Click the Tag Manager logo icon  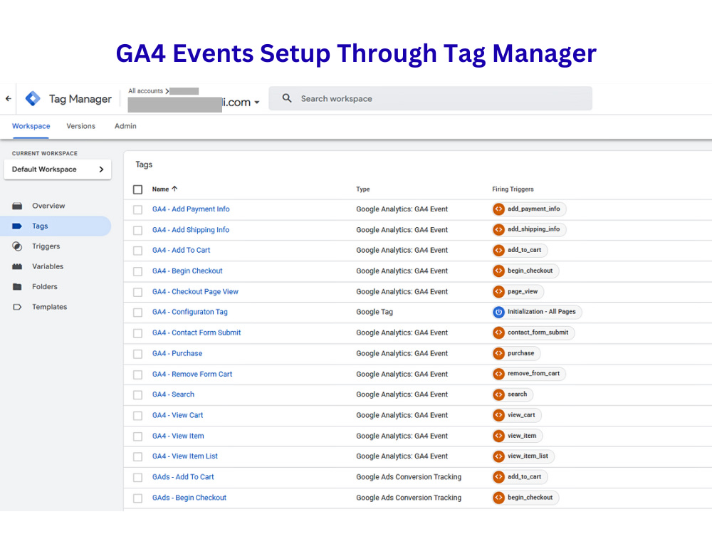pyautogui.click(x=33, y=98)
